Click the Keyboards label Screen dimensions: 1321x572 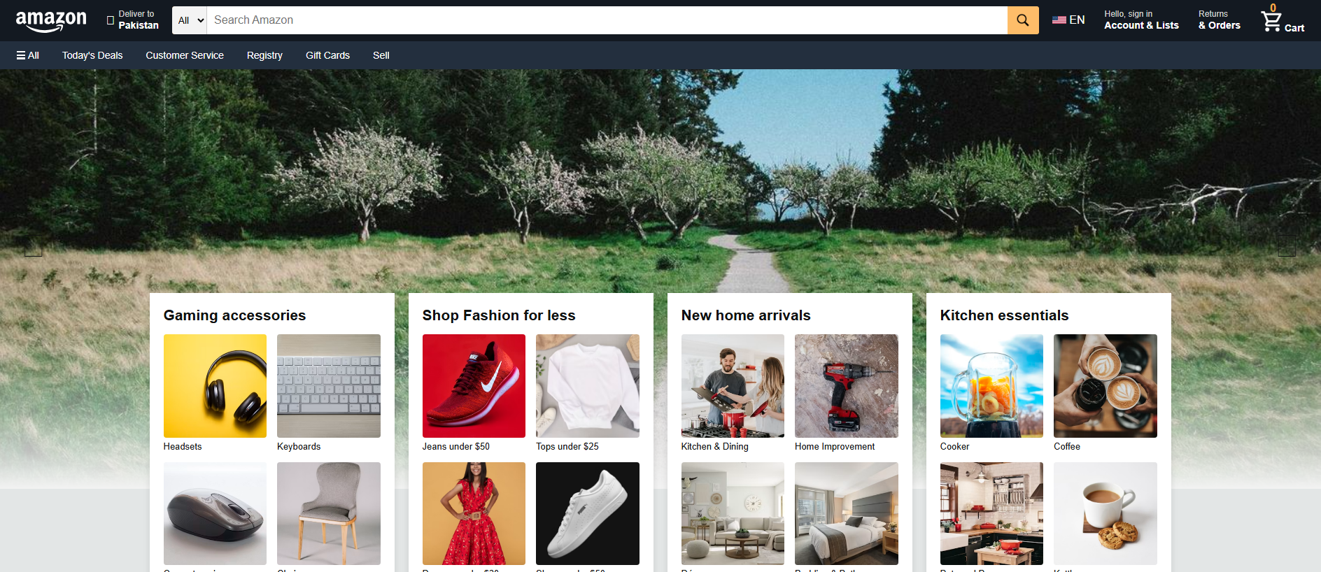[x=299, y=446]
